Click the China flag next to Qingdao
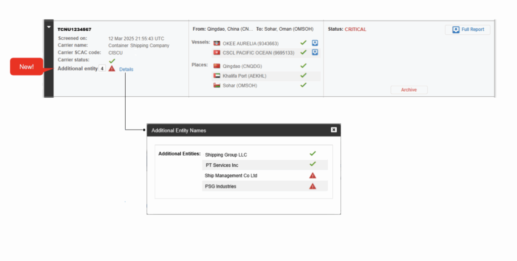 click(217, 66)
